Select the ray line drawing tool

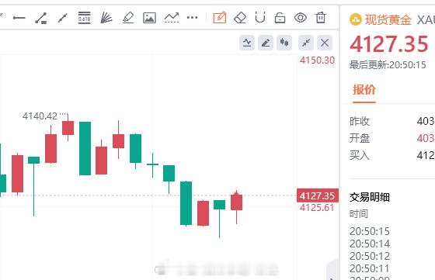tap(63, 18)
